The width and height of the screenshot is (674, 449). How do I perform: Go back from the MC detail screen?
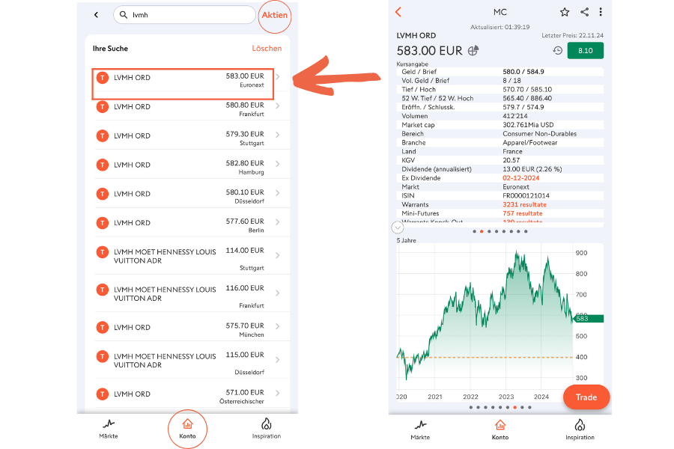pos(398,12)
